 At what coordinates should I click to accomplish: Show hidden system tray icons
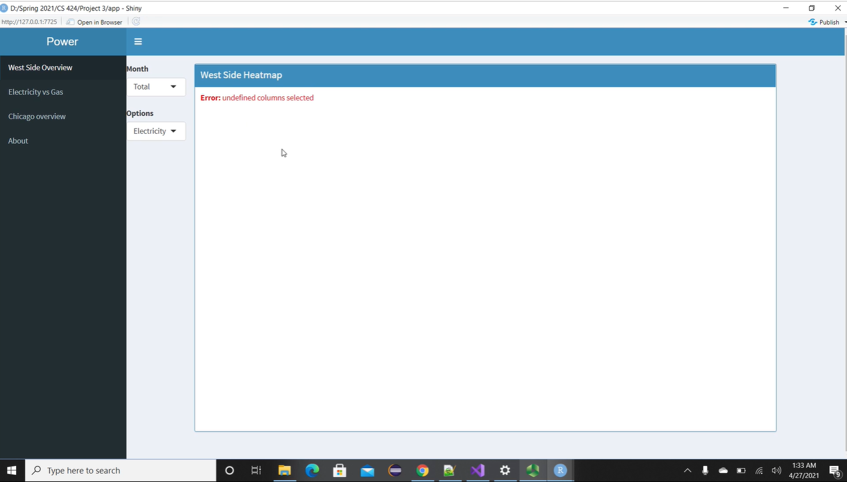pos(687,471)
